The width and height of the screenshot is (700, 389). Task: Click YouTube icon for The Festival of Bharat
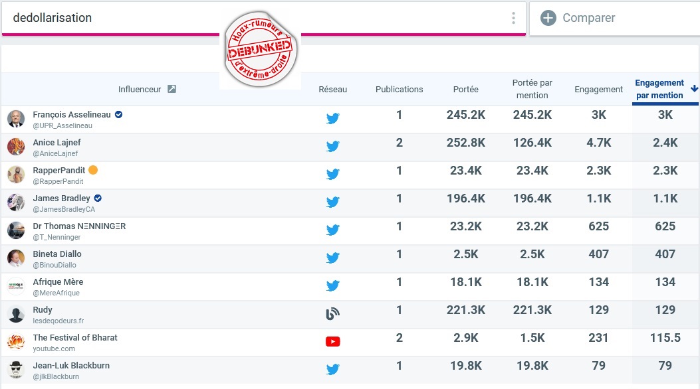click(333, 342)
